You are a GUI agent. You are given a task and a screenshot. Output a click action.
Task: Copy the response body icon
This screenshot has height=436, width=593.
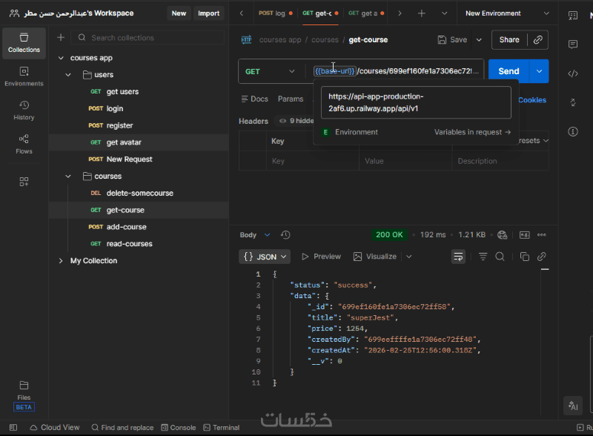(525, 257)
